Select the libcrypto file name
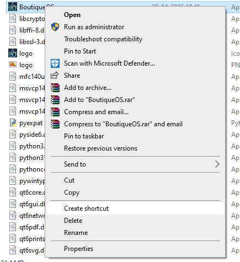Viewport: 240px width, 262px height. coord(32,19)
